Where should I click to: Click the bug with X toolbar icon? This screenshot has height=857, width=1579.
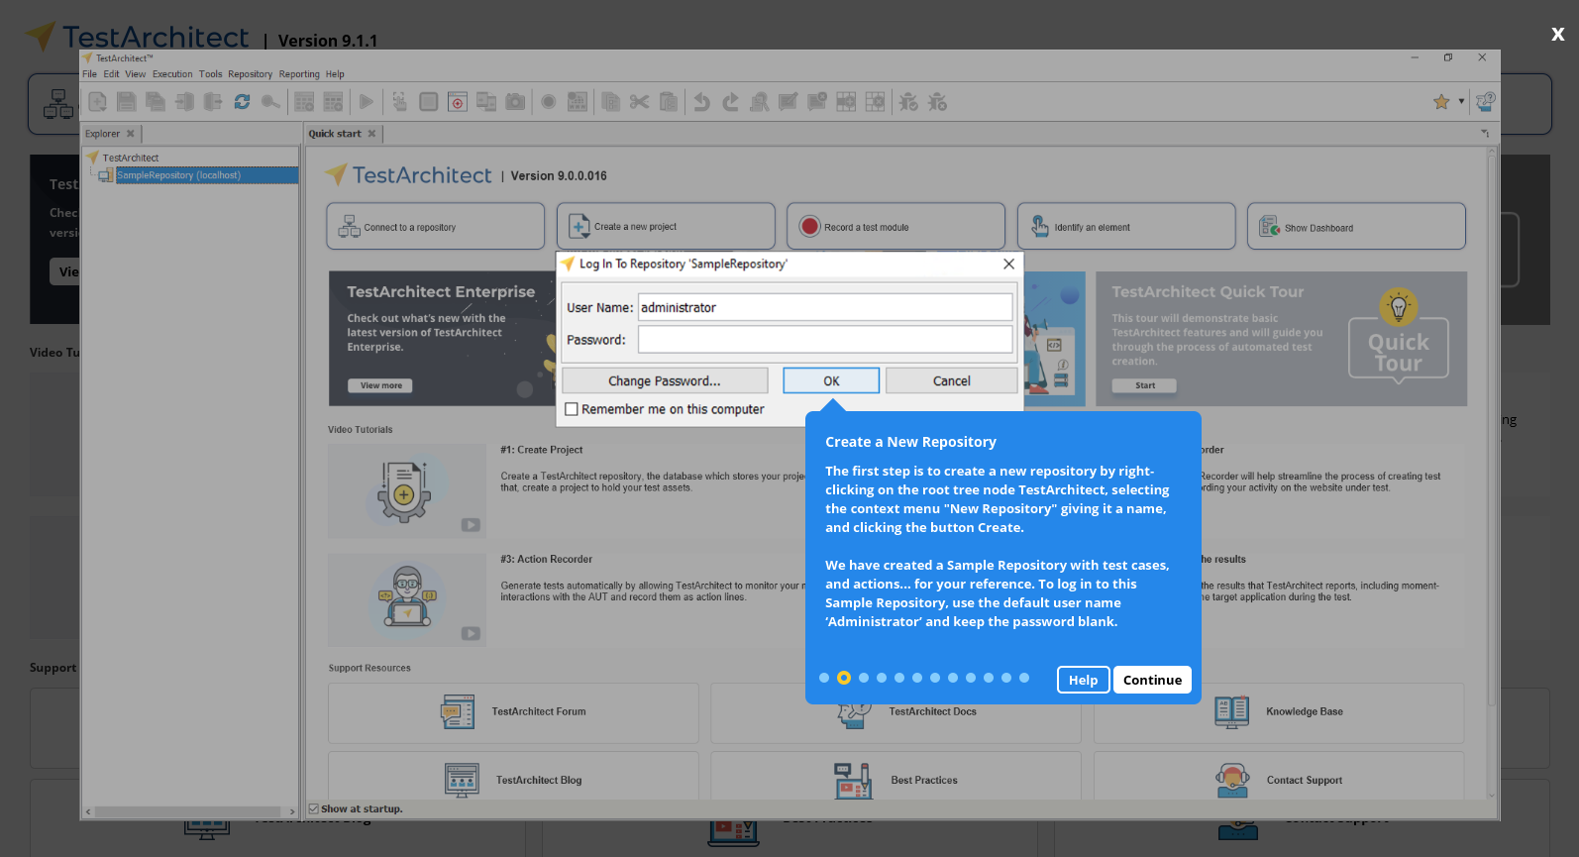click(937, 101)
